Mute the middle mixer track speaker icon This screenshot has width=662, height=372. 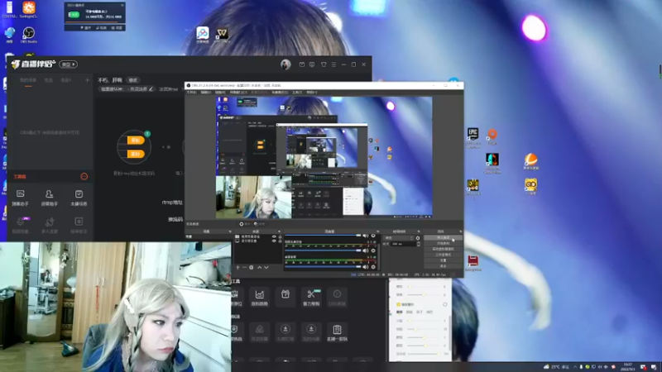tap(365, 251)
